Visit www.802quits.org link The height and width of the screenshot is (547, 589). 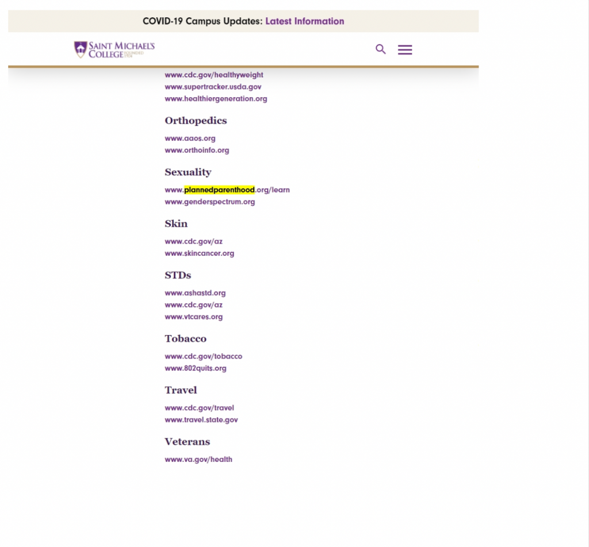(x=196, y=368)
